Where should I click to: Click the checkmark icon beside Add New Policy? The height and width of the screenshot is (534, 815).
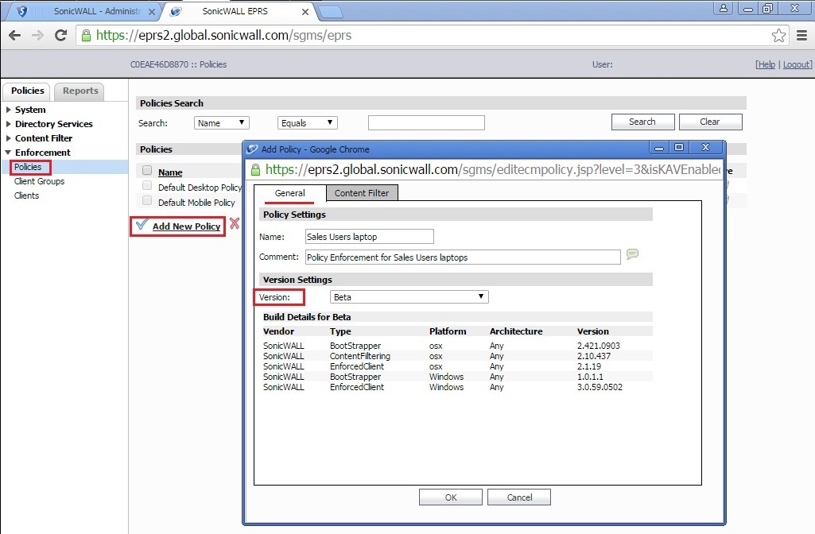coord(142,226)
